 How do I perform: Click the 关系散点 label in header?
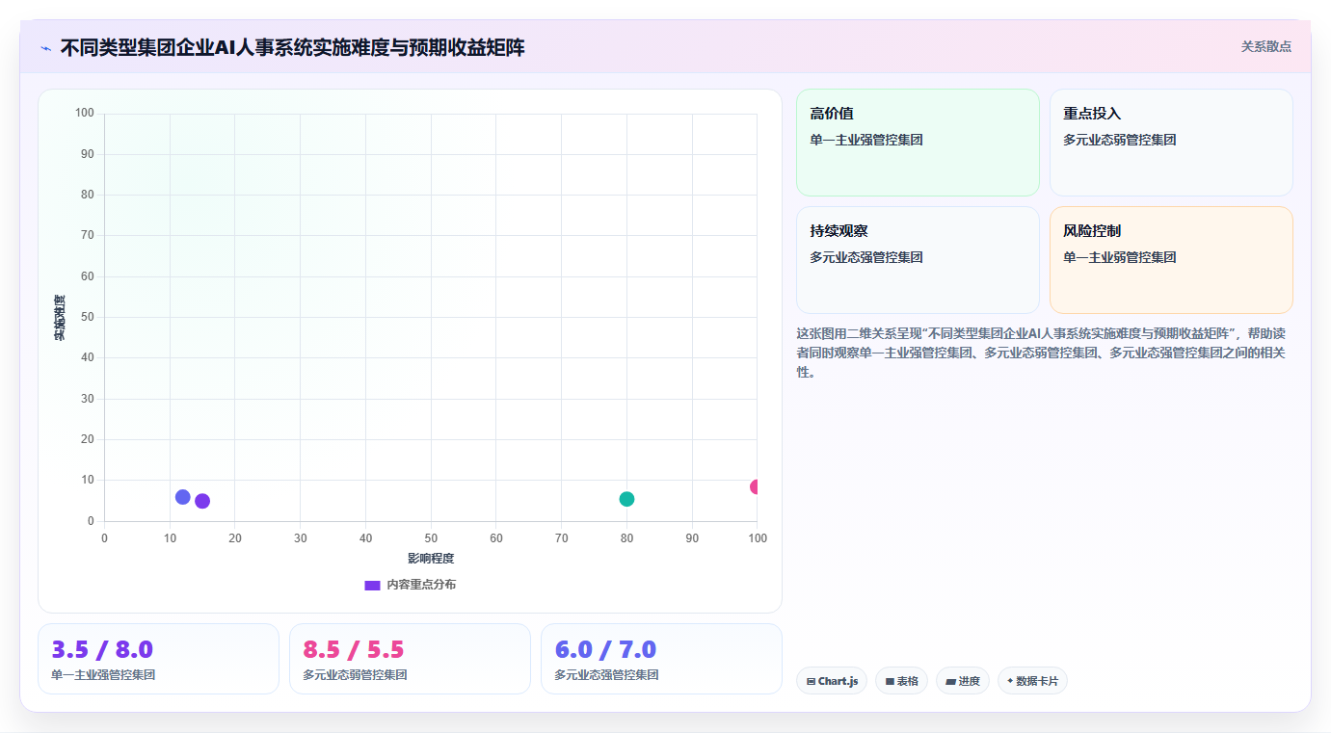coord(1265,46)
